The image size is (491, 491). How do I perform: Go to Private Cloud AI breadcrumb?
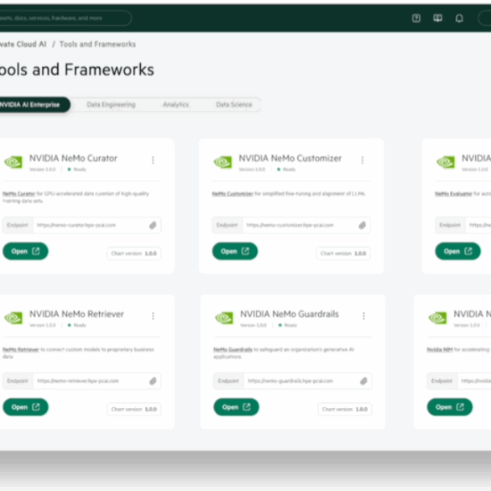click(24, 44)
